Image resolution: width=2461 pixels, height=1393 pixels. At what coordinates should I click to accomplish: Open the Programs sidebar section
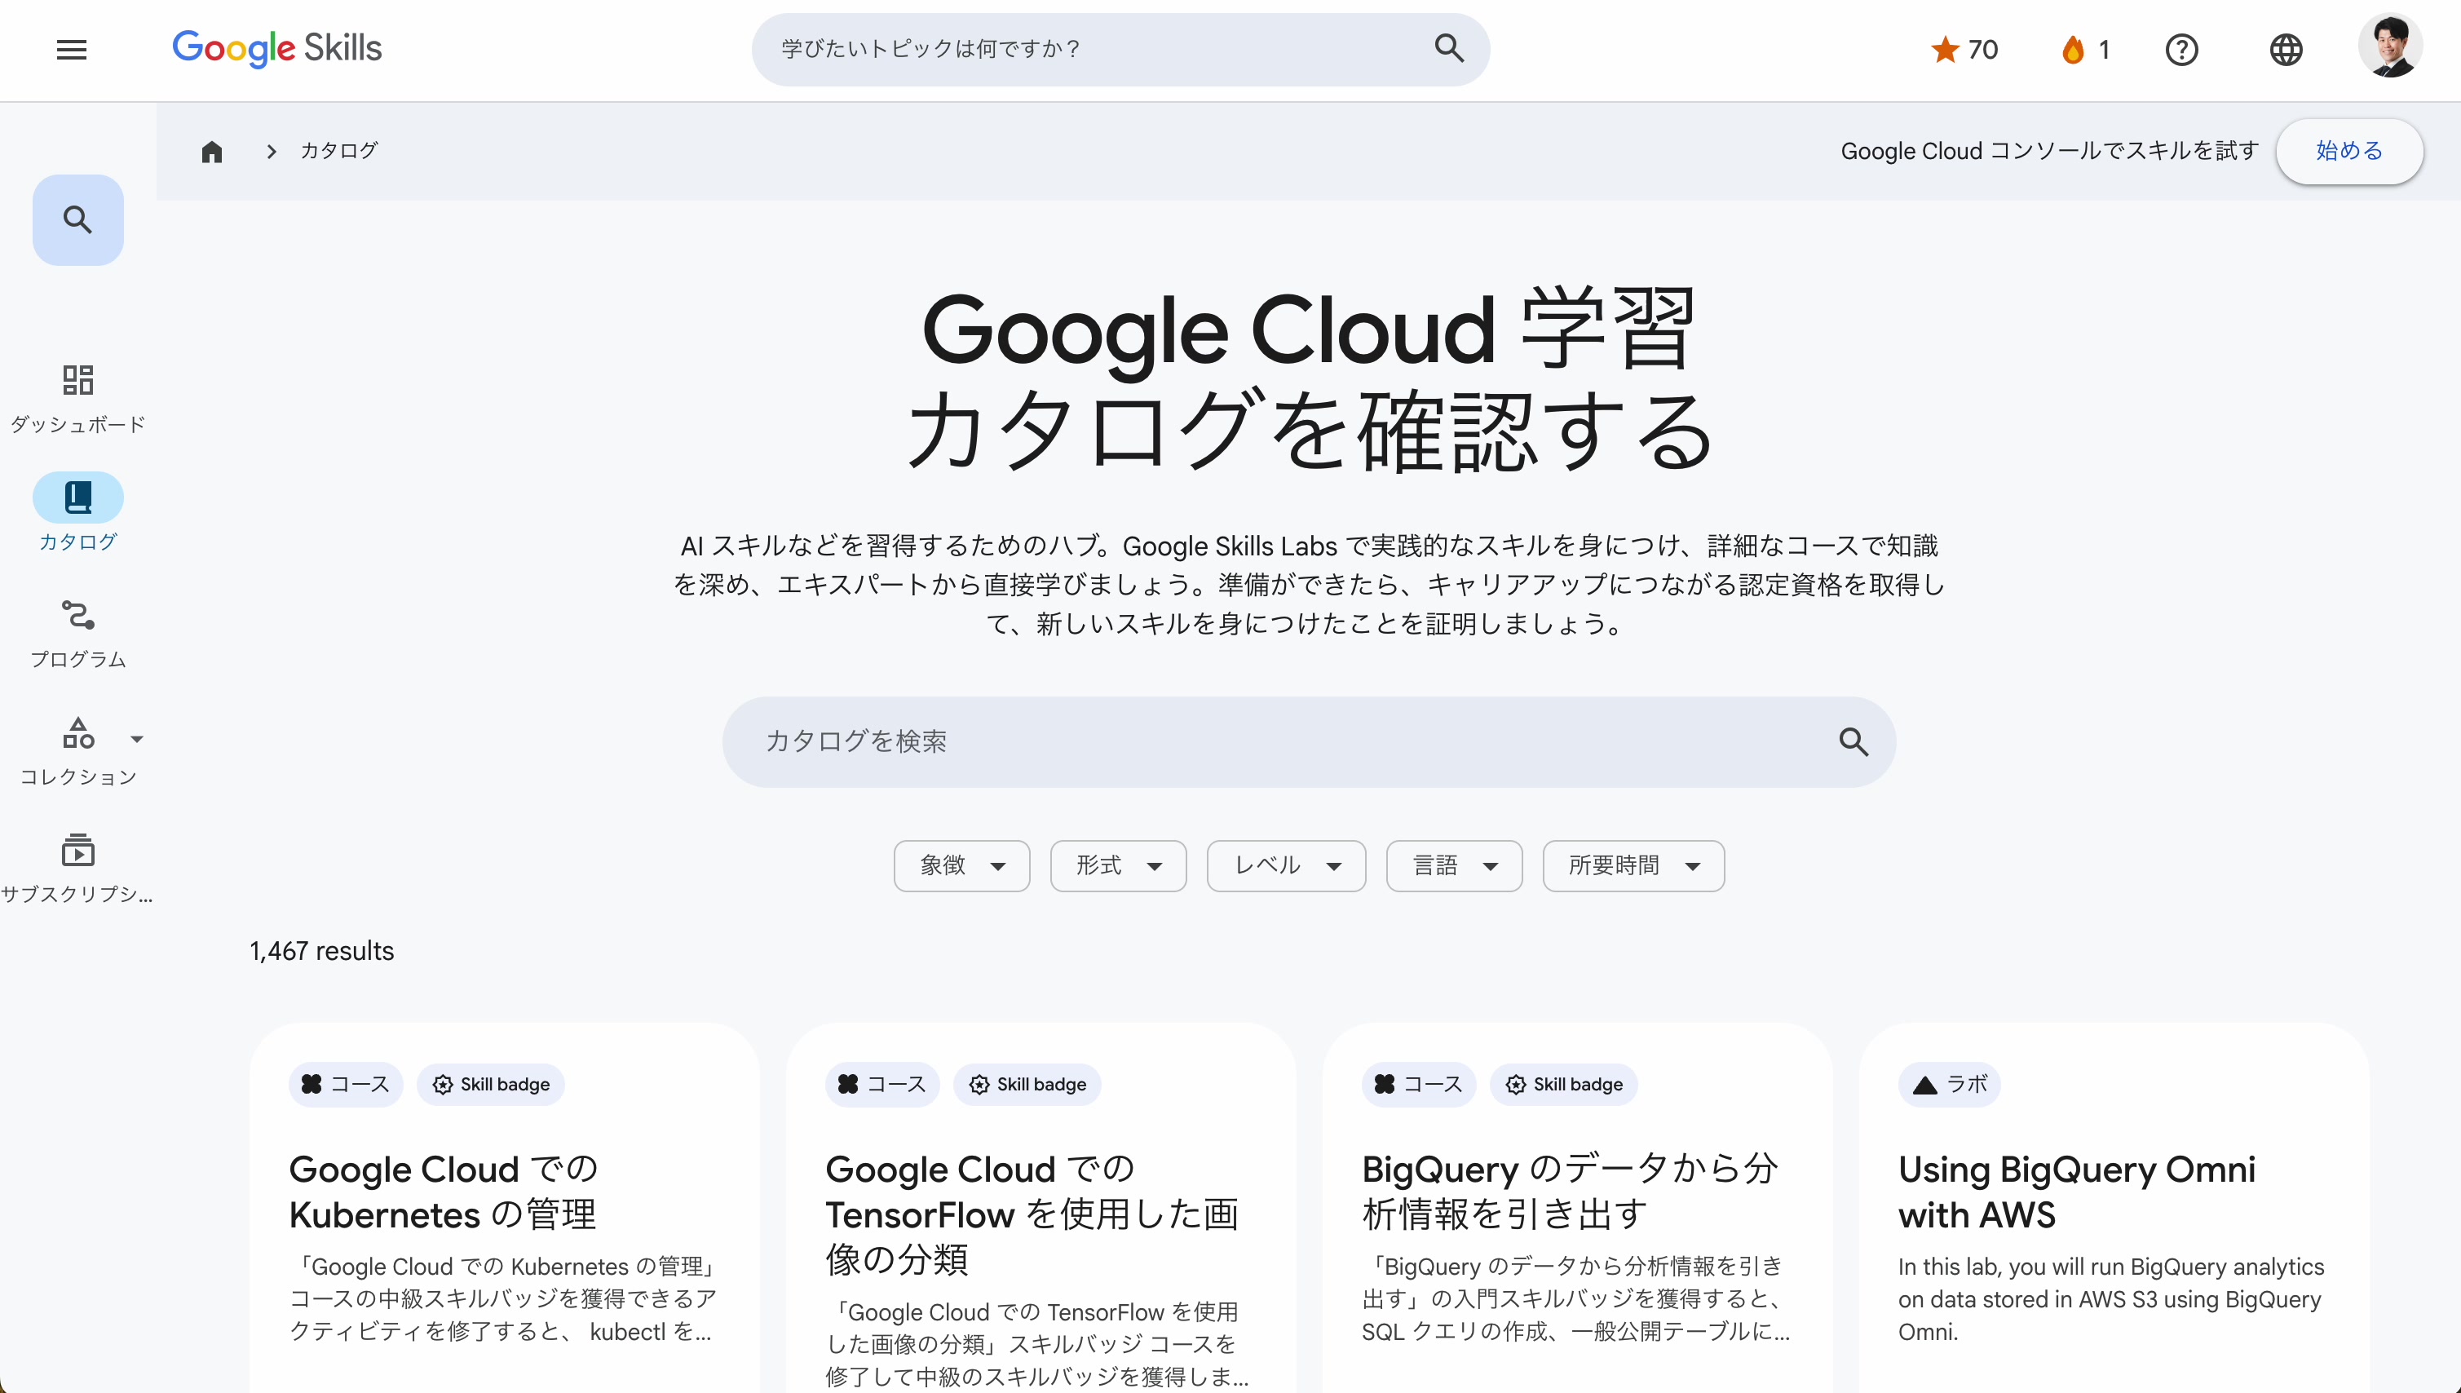(77, 631)
